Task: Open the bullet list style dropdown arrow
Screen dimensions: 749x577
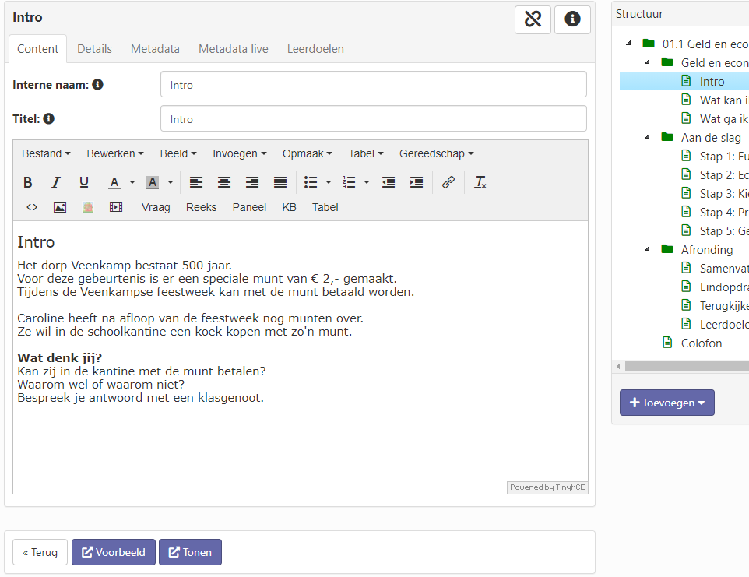Action: (329, 183)
